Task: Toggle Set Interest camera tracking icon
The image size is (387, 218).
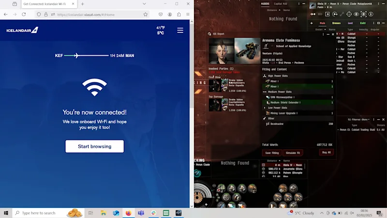Action: 364,15
